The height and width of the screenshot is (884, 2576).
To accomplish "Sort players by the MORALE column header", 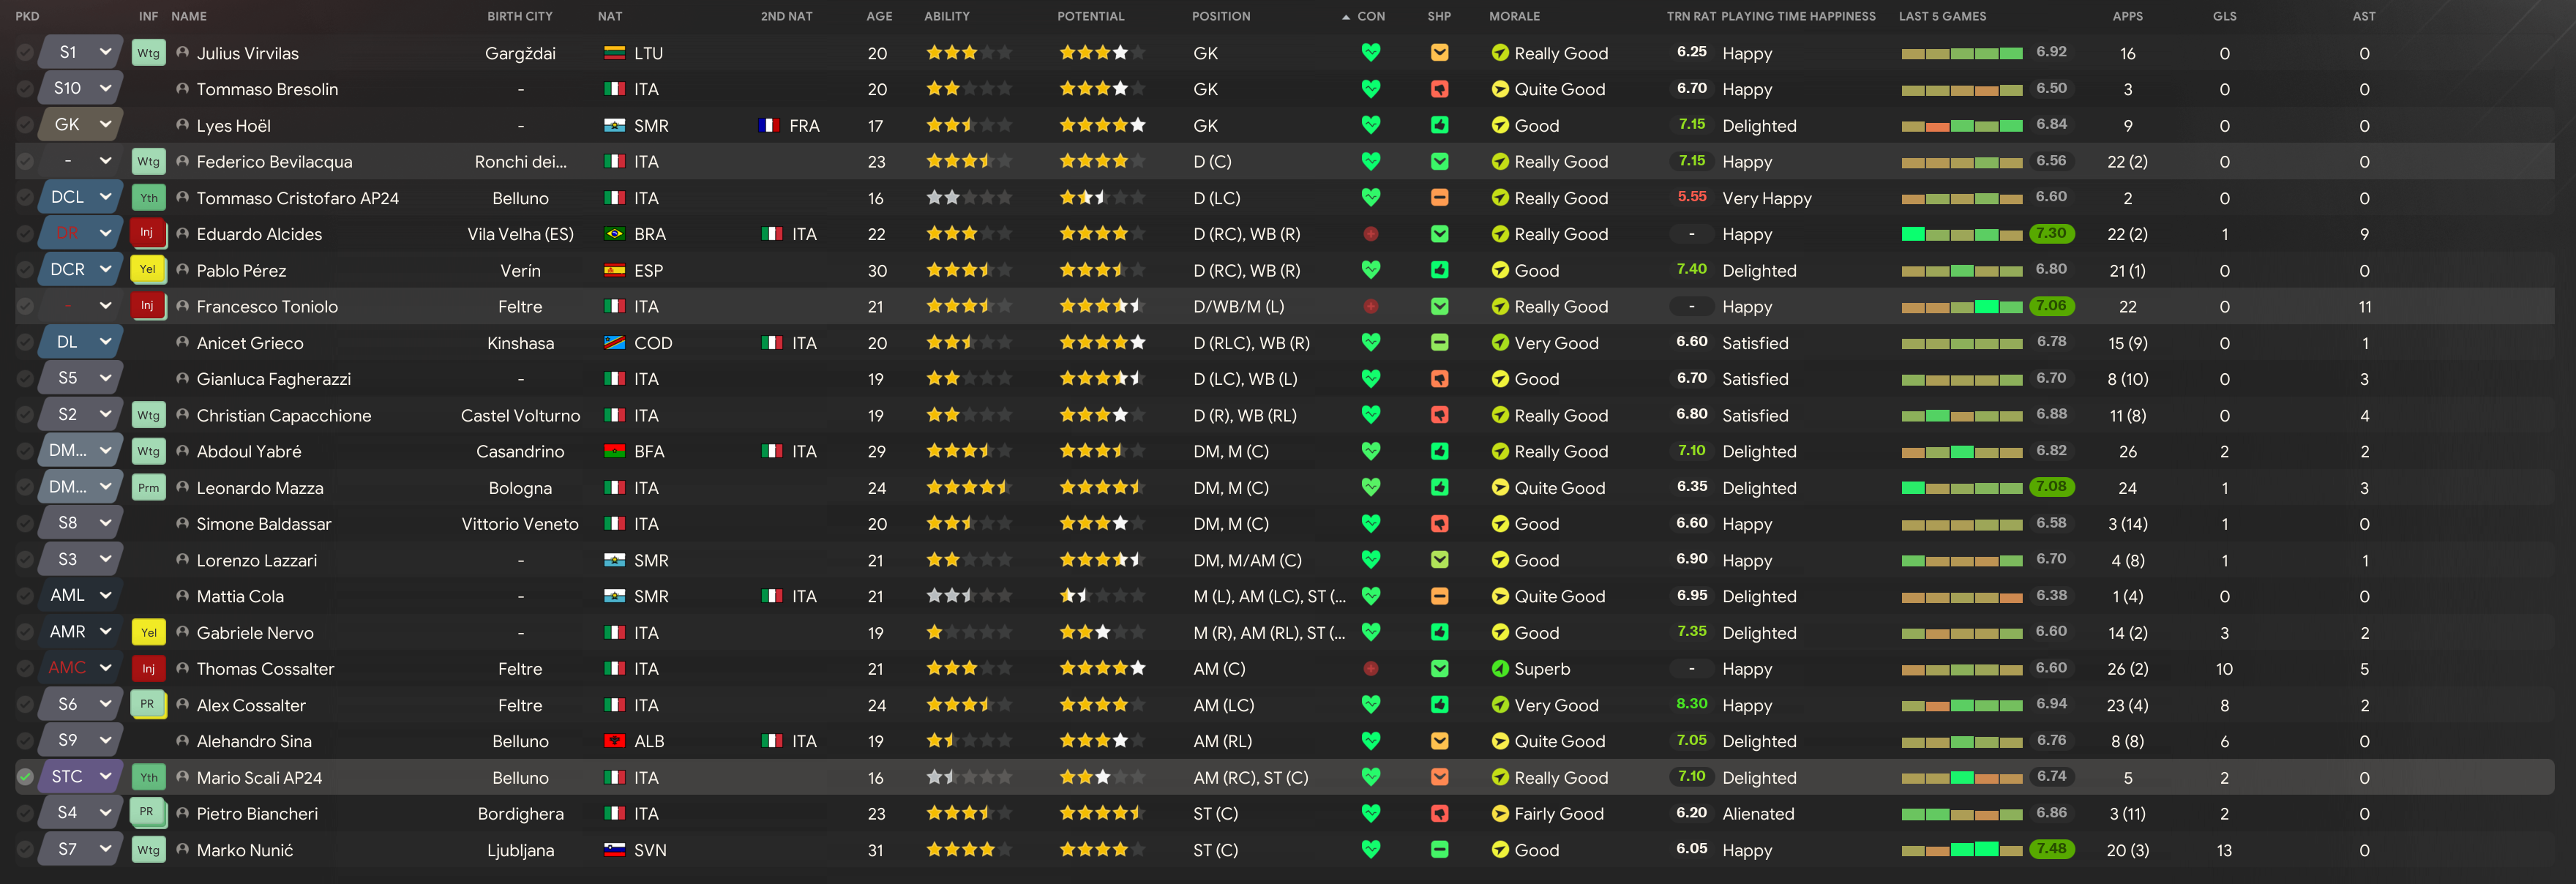I will click(x=1513, y=16).
